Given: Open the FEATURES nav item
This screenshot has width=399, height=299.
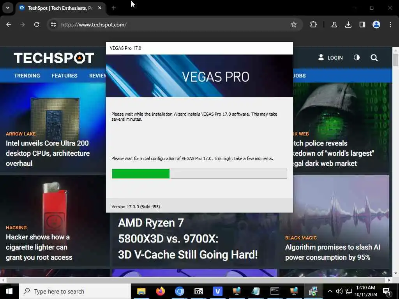Looking at the screenshot, I should coord(64,76).
